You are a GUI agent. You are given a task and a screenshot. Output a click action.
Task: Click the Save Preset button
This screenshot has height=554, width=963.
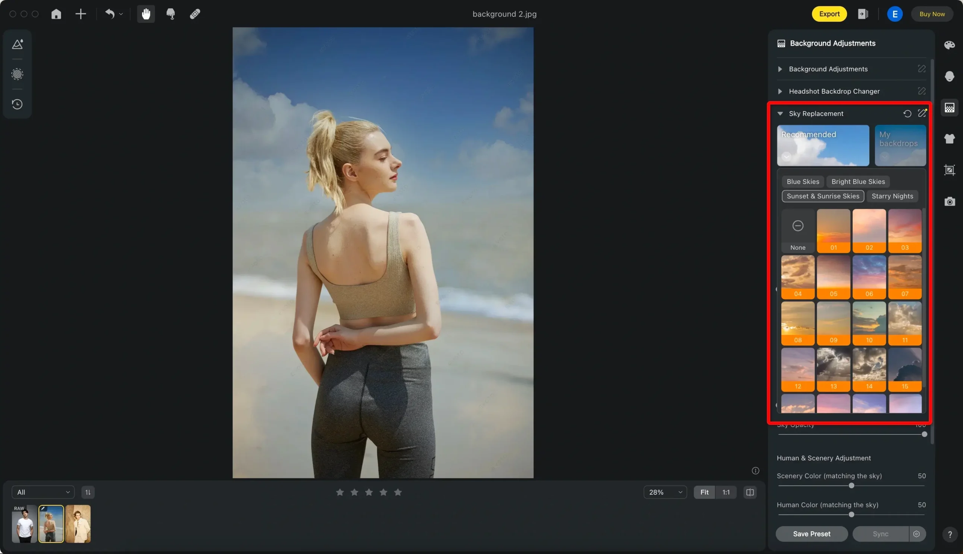pyautogui.click(x=811, y=533)
